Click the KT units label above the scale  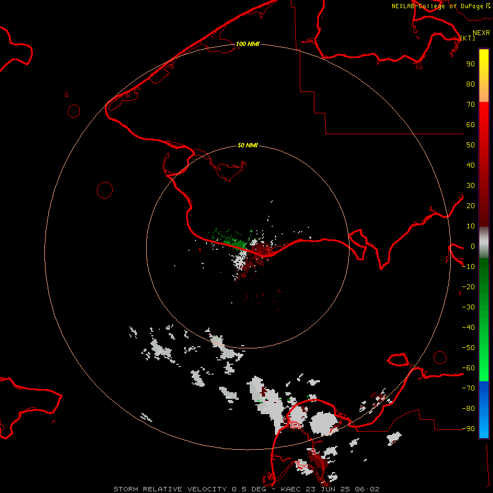pos(468,38)
